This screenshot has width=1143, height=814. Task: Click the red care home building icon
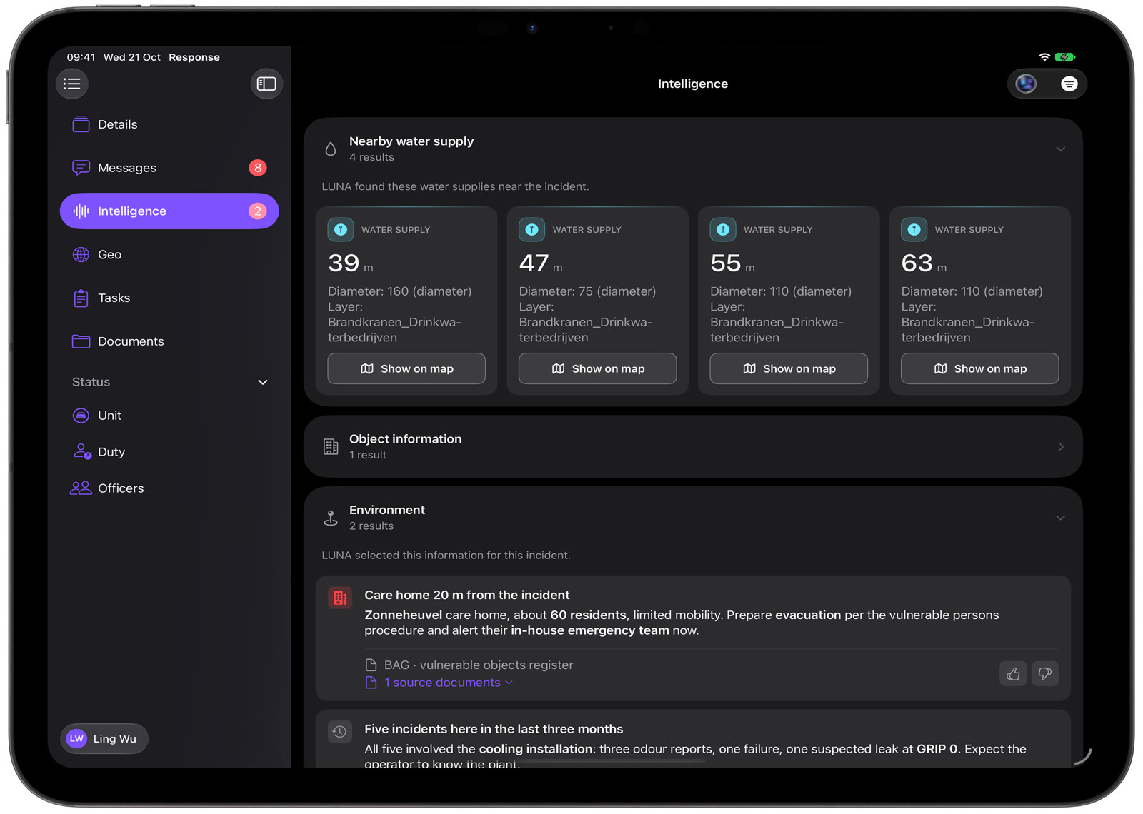(x=340, y=597)
